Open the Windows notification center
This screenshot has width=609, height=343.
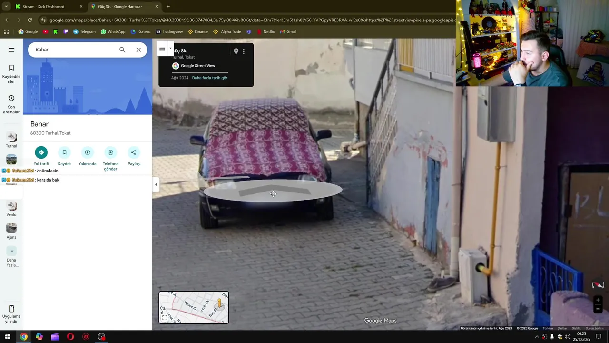tap(599, 337)
